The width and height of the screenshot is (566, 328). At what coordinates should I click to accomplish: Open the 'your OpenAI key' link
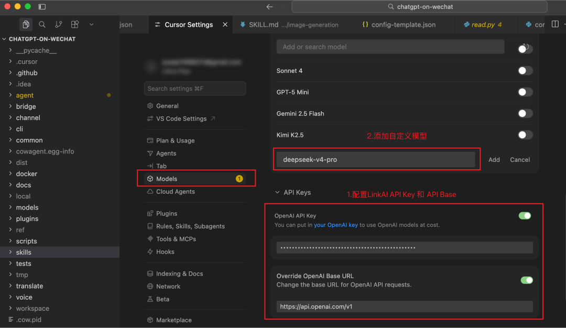[x=336, y=225]
